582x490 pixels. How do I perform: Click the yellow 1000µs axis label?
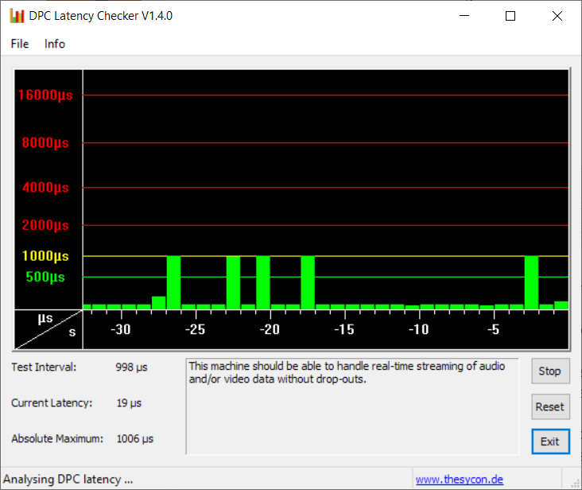[x=45, y=256]
